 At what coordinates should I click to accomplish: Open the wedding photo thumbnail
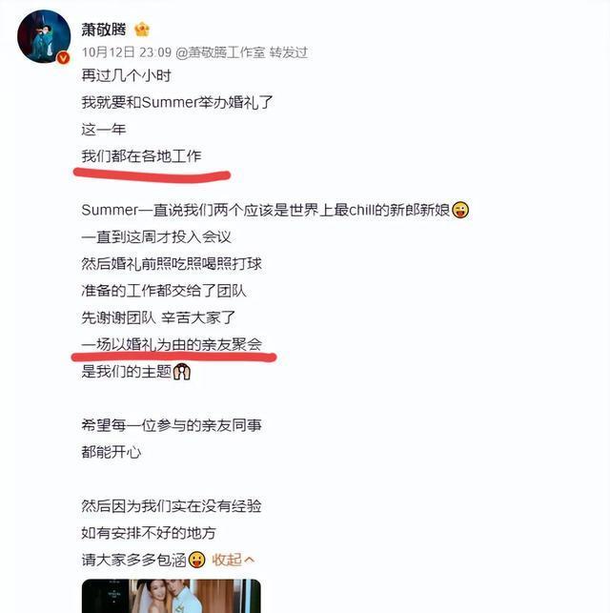click(172, 596)
